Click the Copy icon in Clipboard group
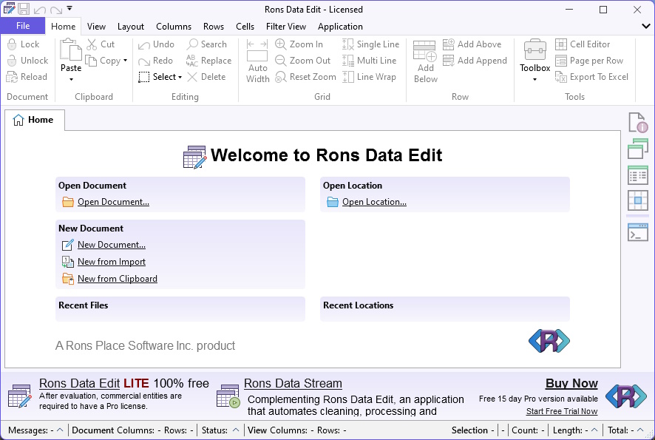 (x=91, y=61)
